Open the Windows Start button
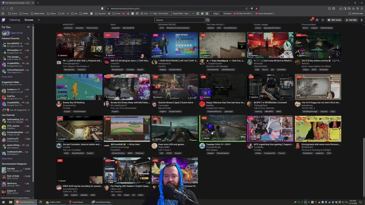Screen dimensions: 365x205 (4, 202)
